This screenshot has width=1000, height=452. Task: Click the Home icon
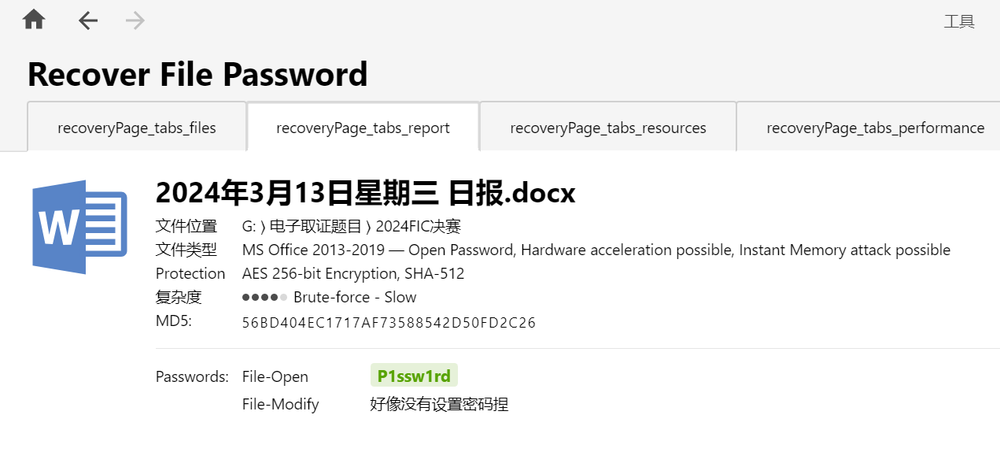point(34,20)
